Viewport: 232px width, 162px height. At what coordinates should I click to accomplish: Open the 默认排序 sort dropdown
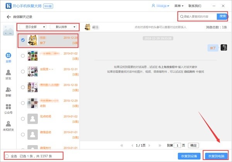pos(63,27)
